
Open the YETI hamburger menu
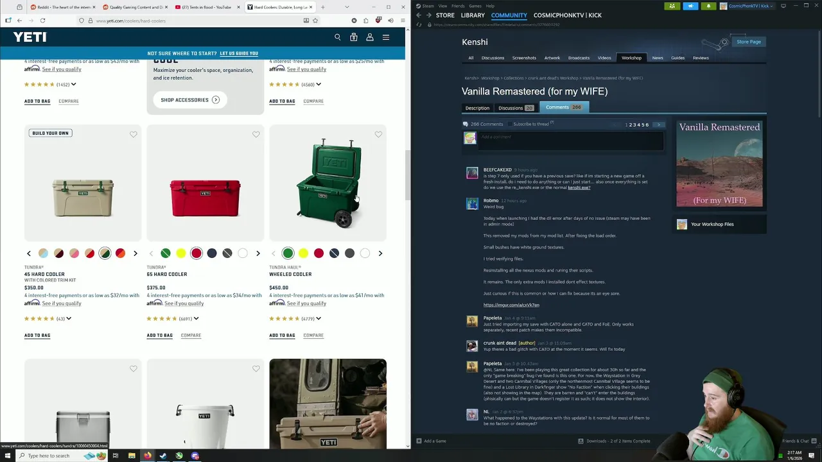tap(386, 37)
